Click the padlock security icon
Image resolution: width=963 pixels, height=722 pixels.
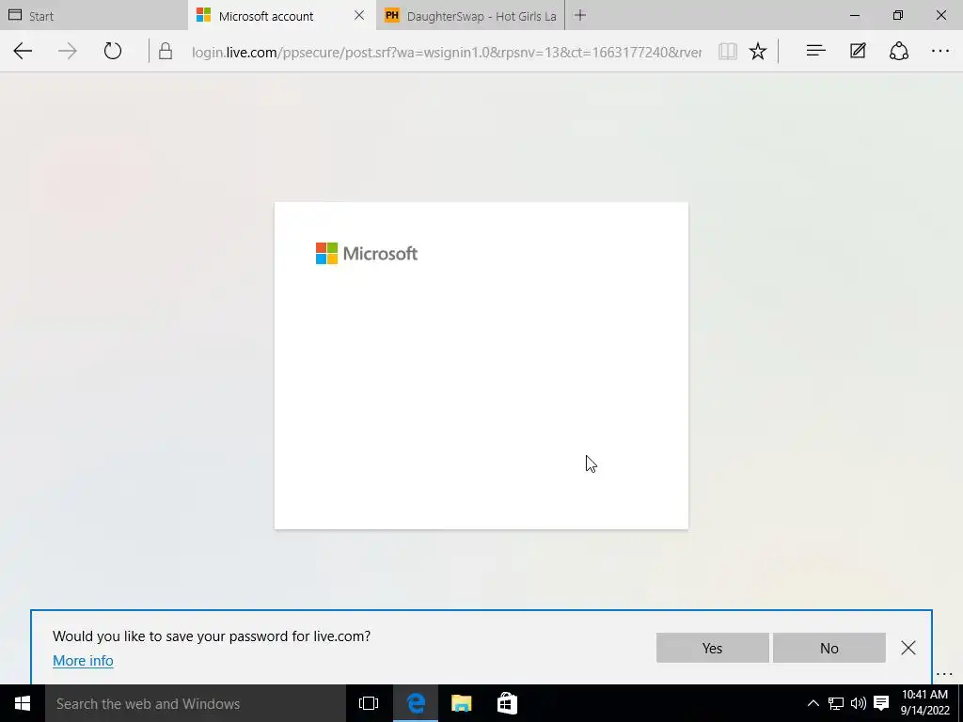(166, 51)
